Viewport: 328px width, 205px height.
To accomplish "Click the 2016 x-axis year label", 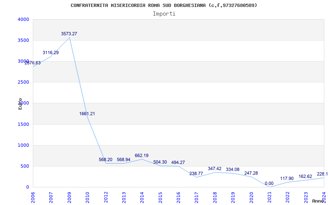I will pyautogui.click(x=178, y=198).
